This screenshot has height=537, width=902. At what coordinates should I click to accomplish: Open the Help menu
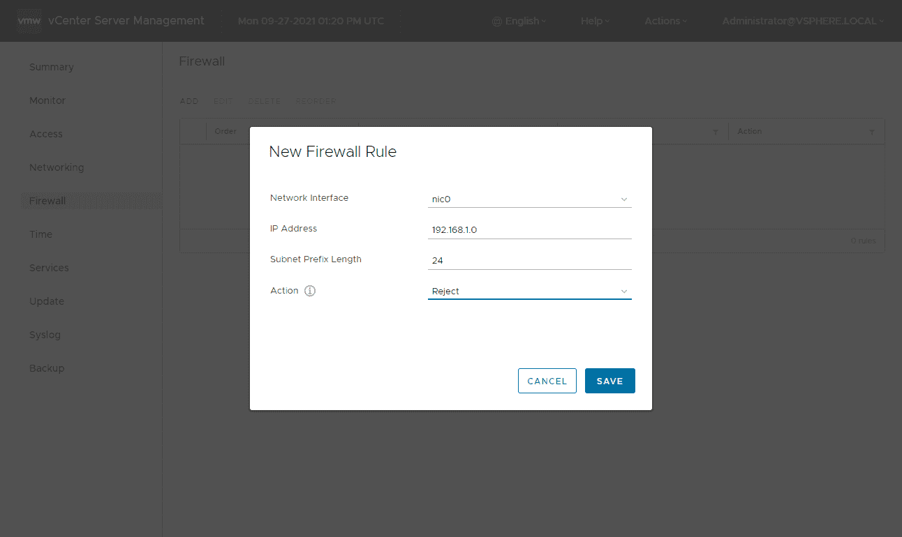coord(595,21)
